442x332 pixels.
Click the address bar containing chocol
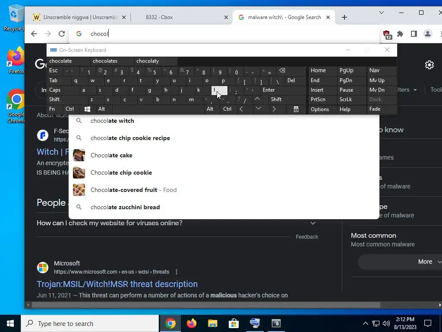(224, 34)
